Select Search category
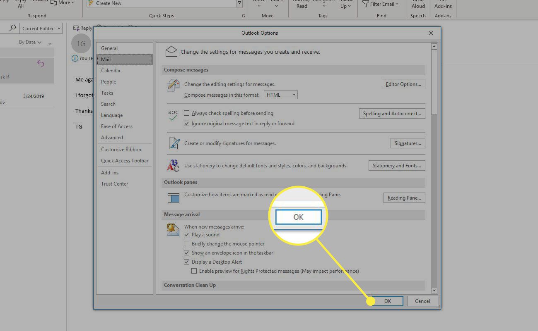 124,104
